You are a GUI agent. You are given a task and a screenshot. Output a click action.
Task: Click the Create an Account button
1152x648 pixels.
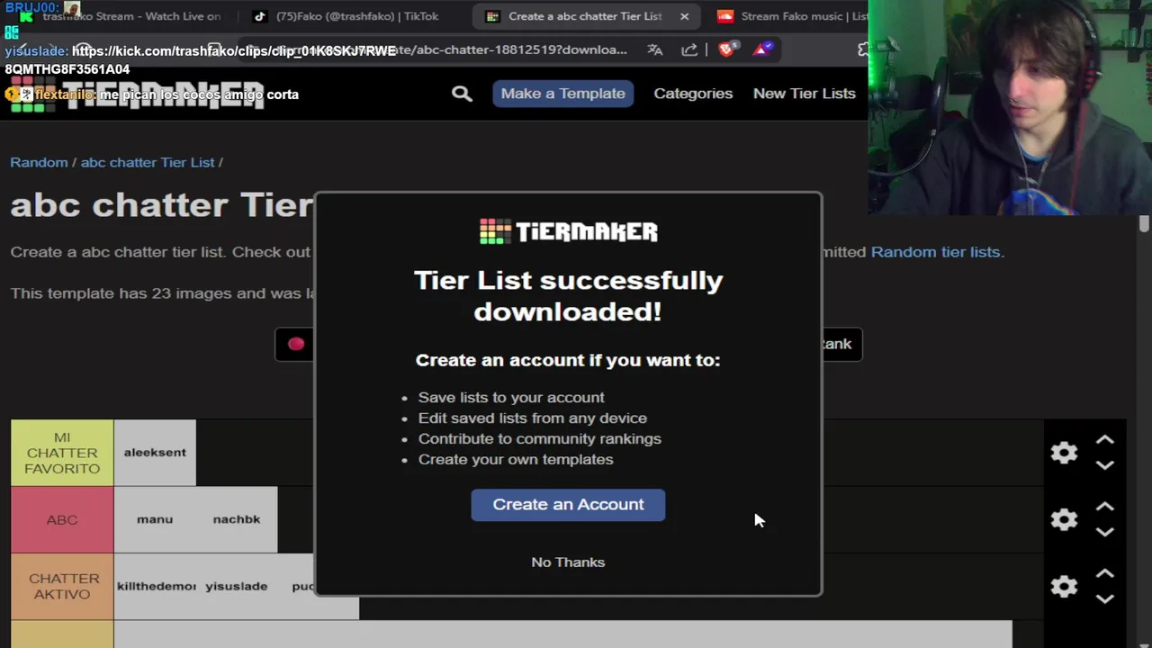click(x=568, y=504)
